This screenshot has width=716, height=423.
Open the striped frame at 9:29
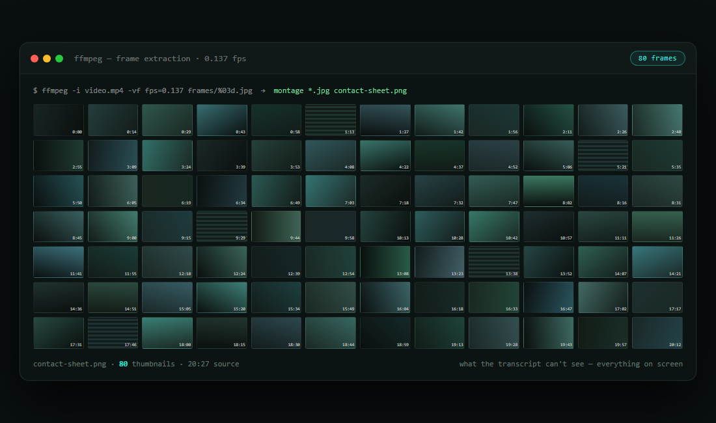click(x=222, y=226)
